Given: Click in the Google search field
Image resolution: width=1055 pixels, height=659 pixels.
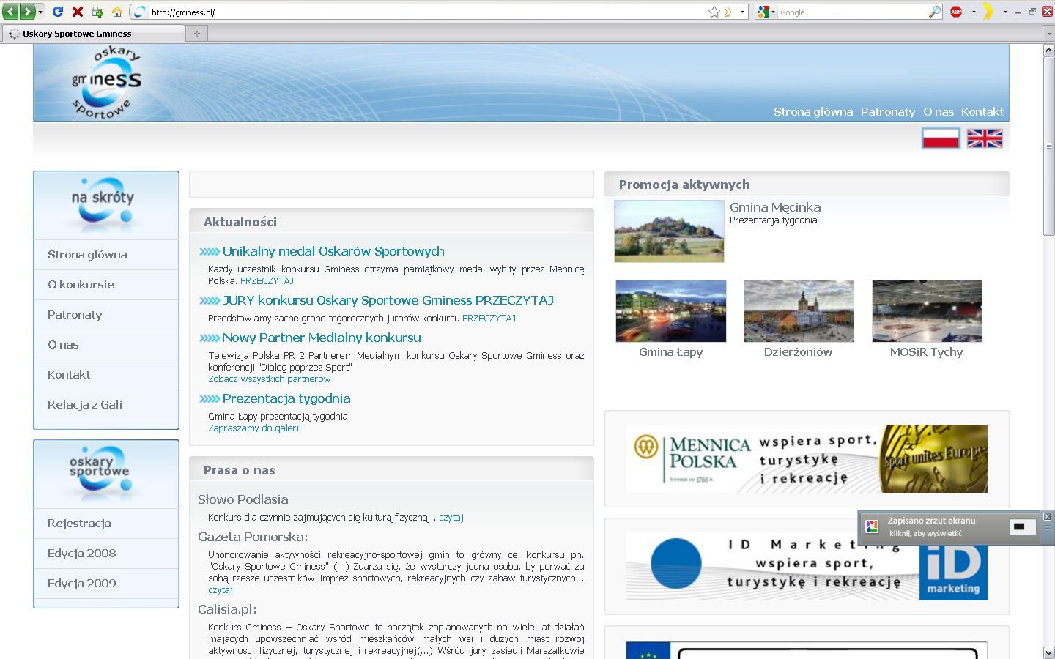Looking at the screenshot, I should 850,12.
